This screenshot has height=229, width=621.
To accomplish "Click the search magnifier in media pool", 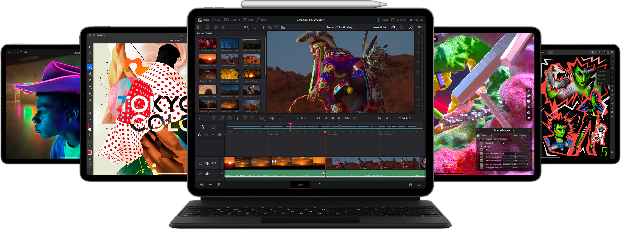I will pos(254,27).
